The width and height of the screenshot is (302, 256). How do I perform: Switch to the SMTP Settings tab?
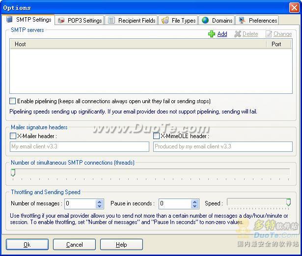[28, 20]
